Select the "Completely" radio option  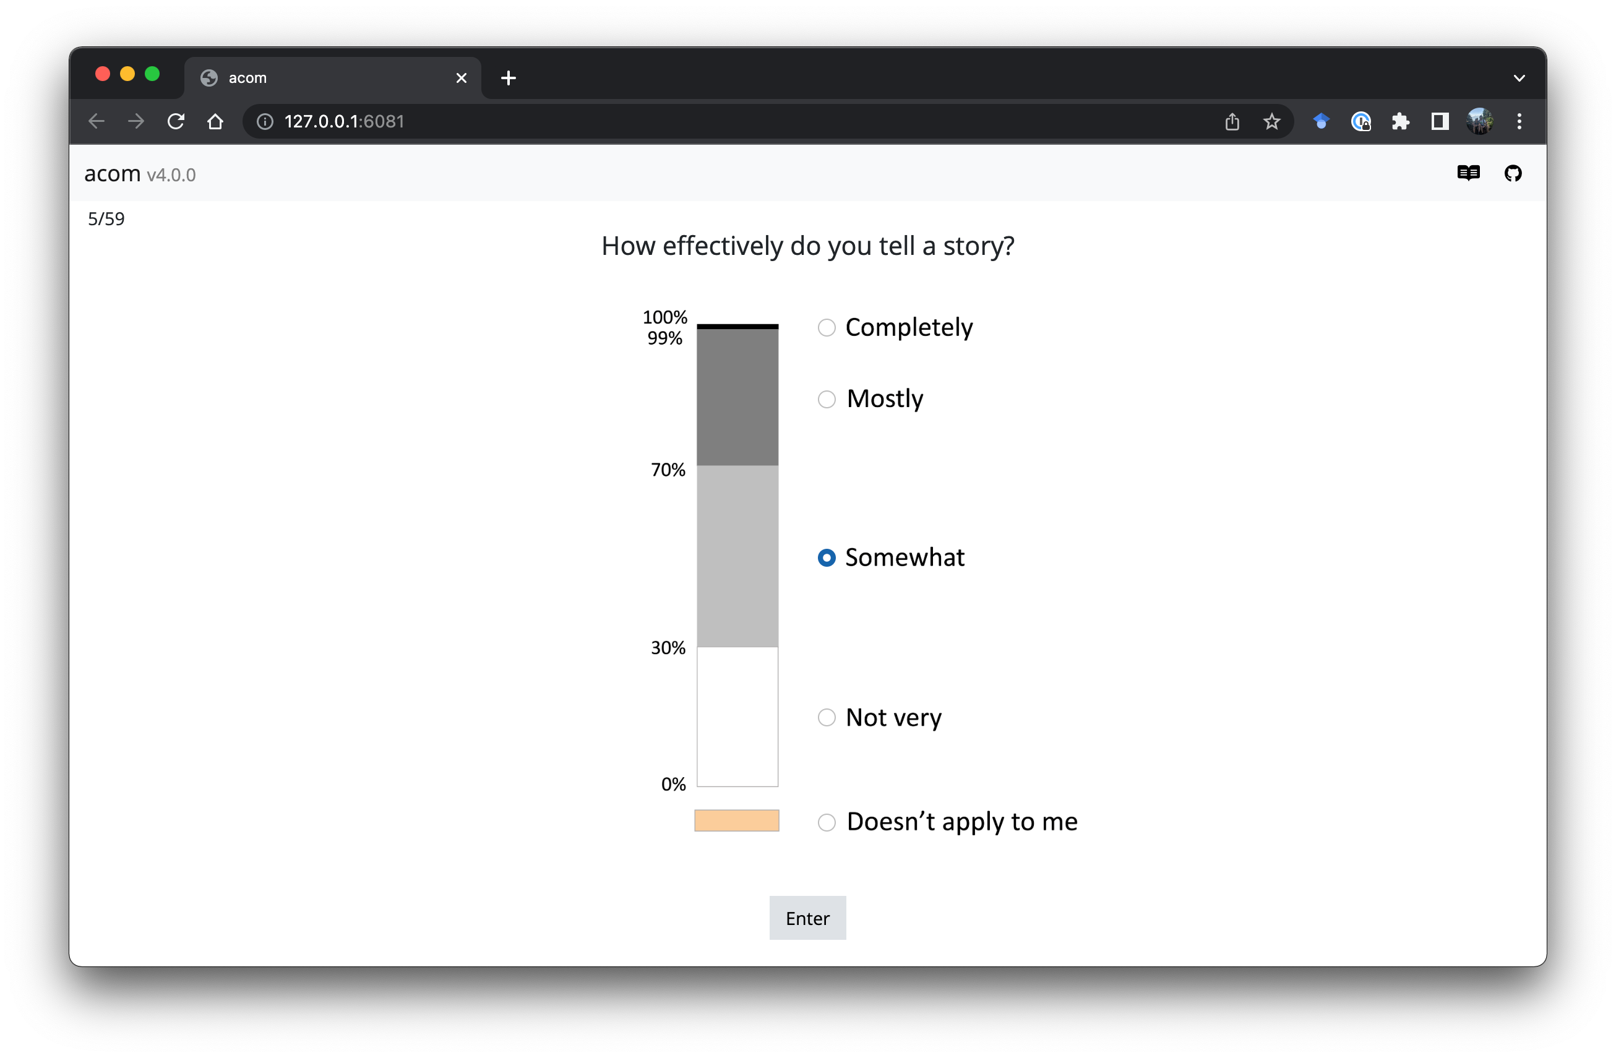[827, 328]
